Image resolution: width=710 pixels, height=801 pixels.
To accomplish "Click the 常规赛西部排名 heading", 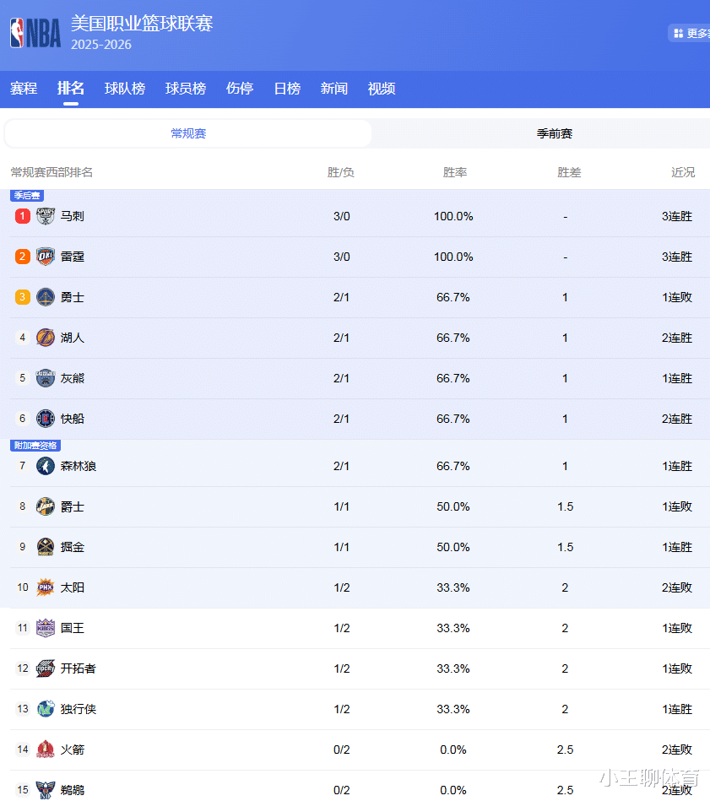I will (x=51, y=172).
